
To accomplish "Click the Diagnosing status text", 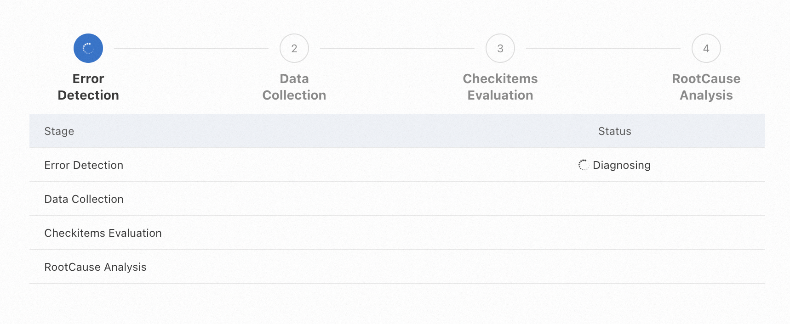I will (622, 165).
